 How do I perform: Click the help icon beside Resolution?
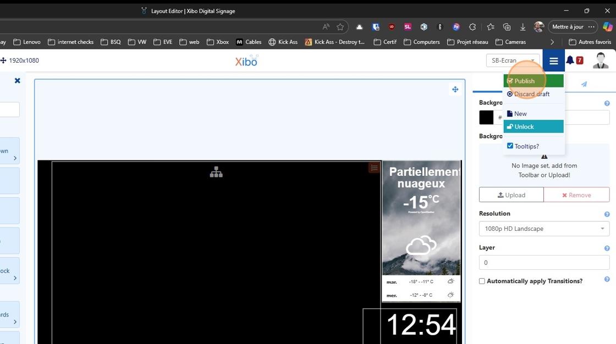[607, 214]
